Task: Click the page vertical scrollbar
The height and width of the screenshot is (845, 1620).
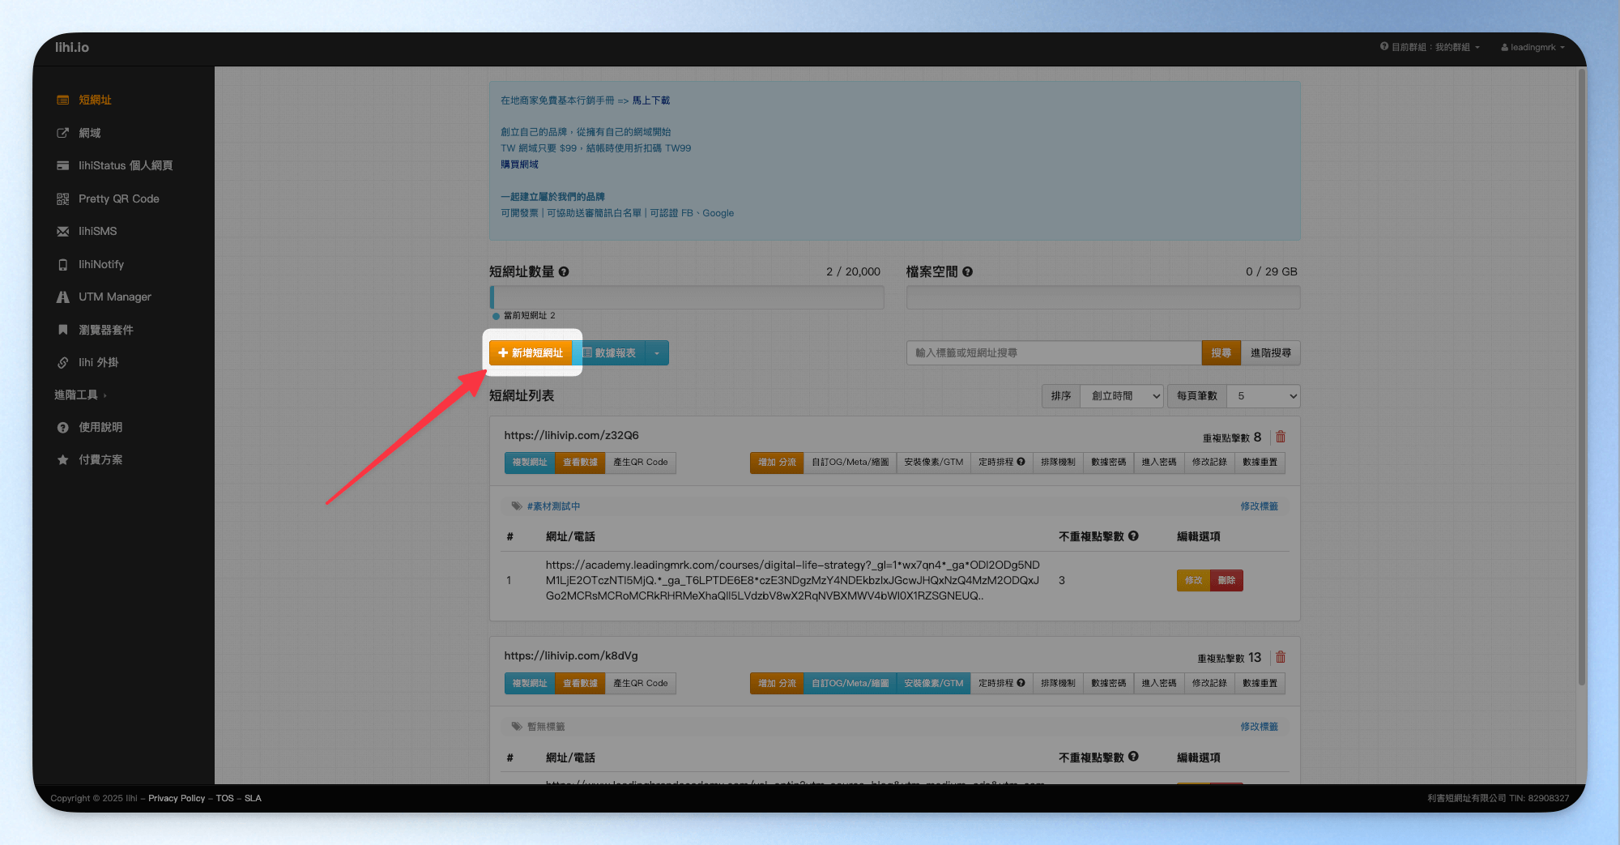Action: 1581,377
